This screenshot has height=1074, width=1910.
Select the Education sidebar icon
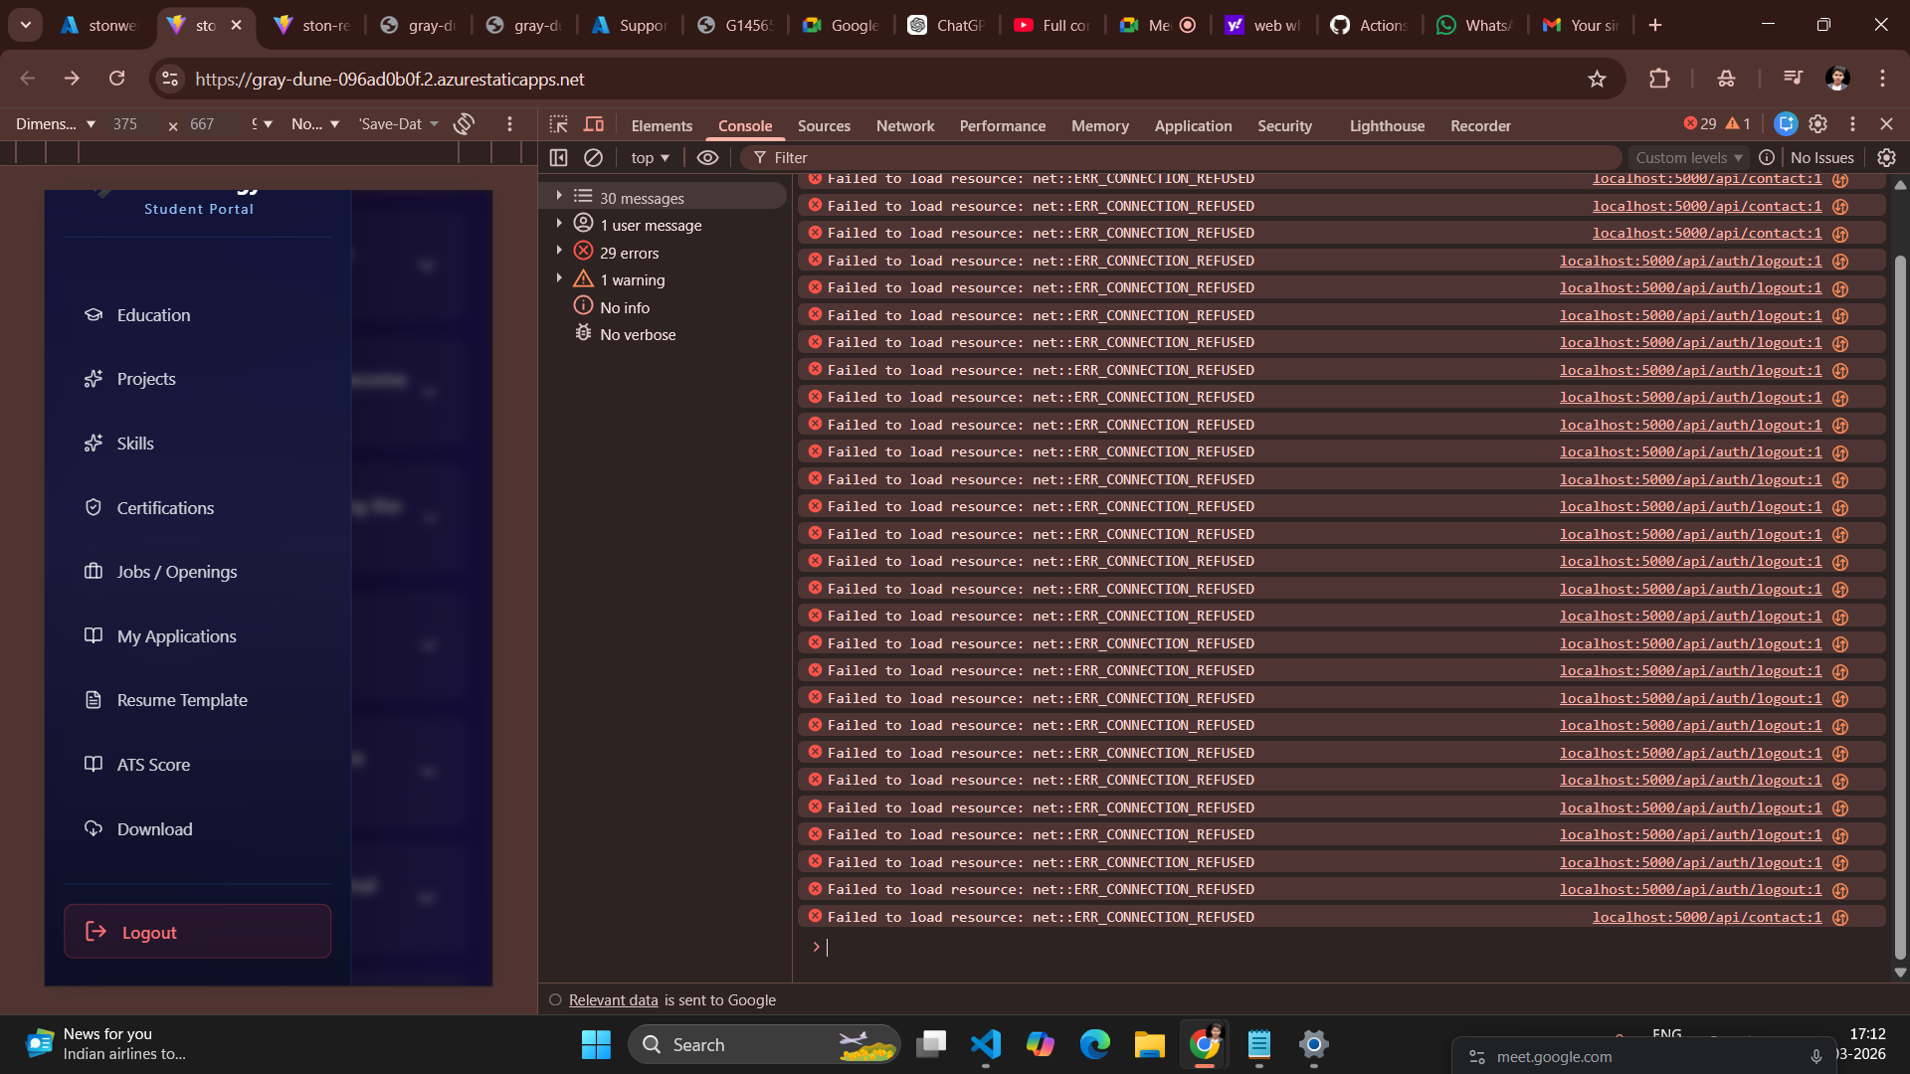[93, 314]
